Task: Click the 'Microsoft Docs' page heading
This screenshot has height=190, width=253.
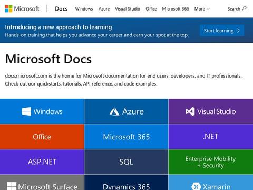Action: pyautogui.click(x=48, y=59)
